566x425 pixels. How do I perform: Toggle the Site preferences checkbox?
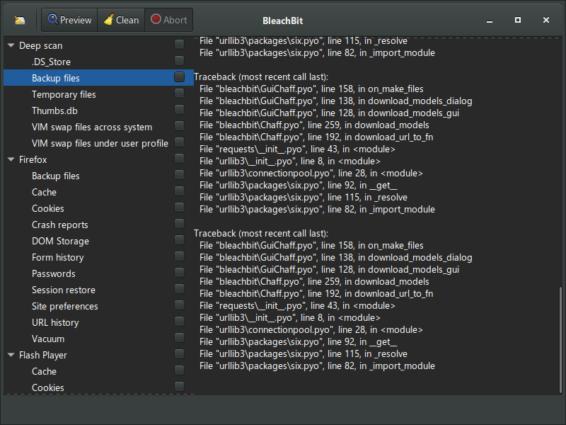(x=180, y=305)
